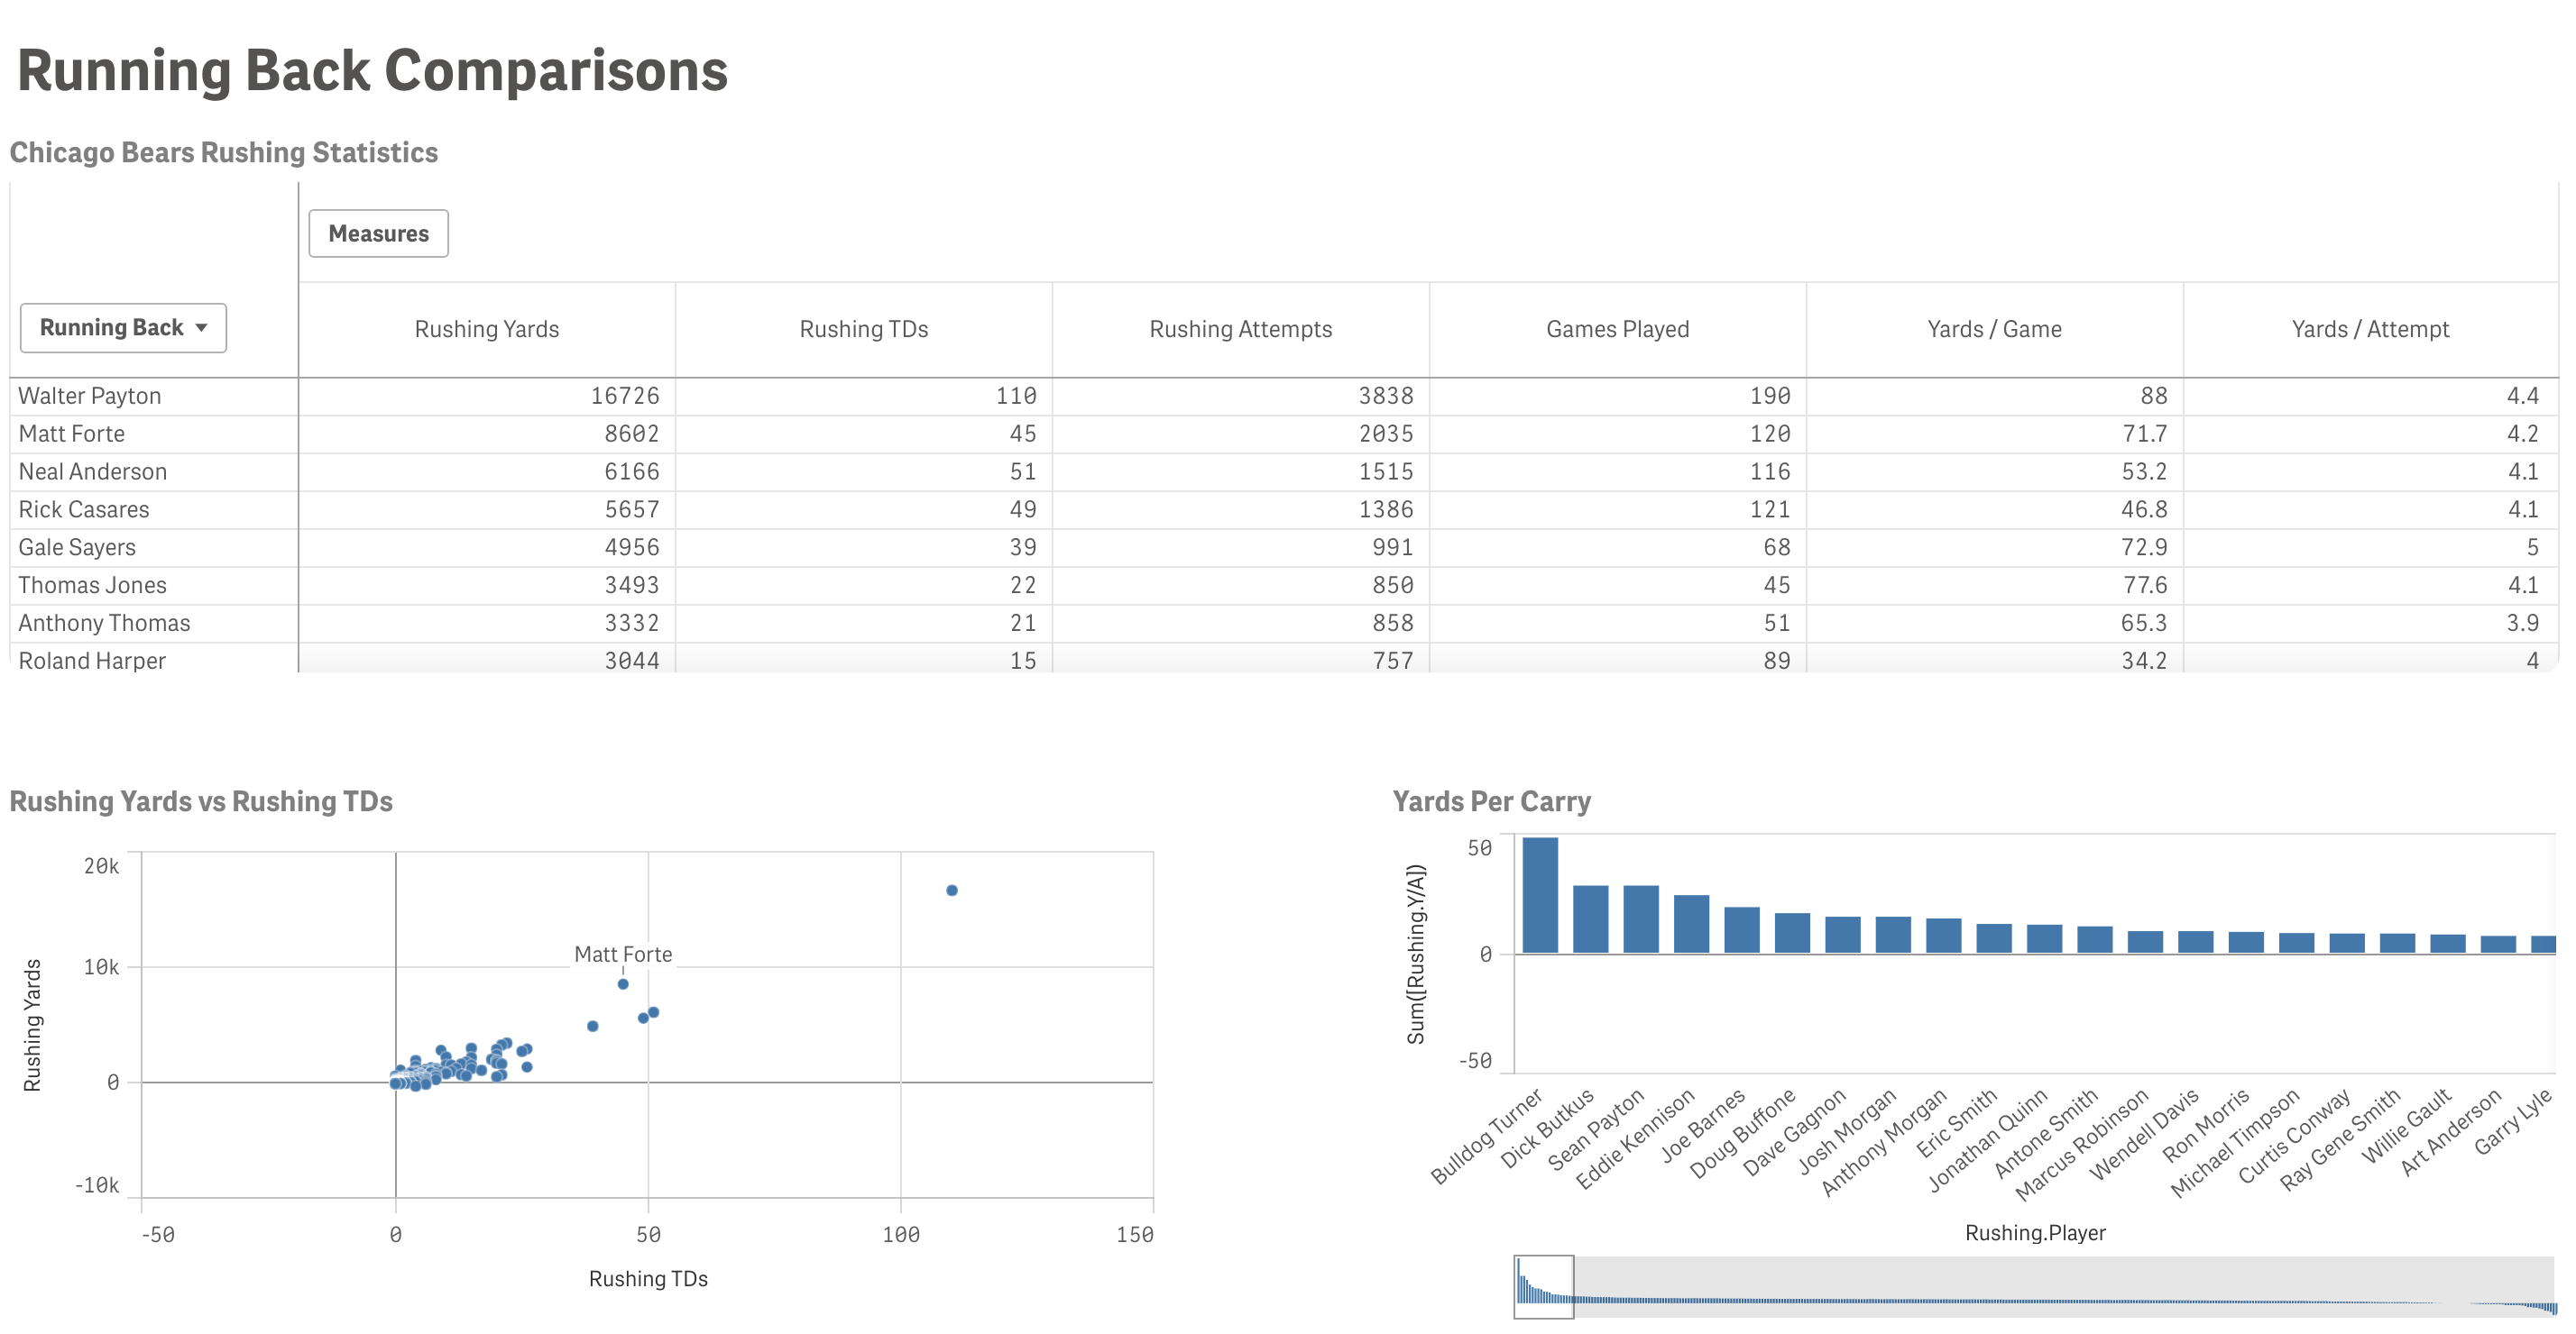Click the Roland Harper row label
The height and width of the screenshot is (1334, 2576).
point(92,662)
